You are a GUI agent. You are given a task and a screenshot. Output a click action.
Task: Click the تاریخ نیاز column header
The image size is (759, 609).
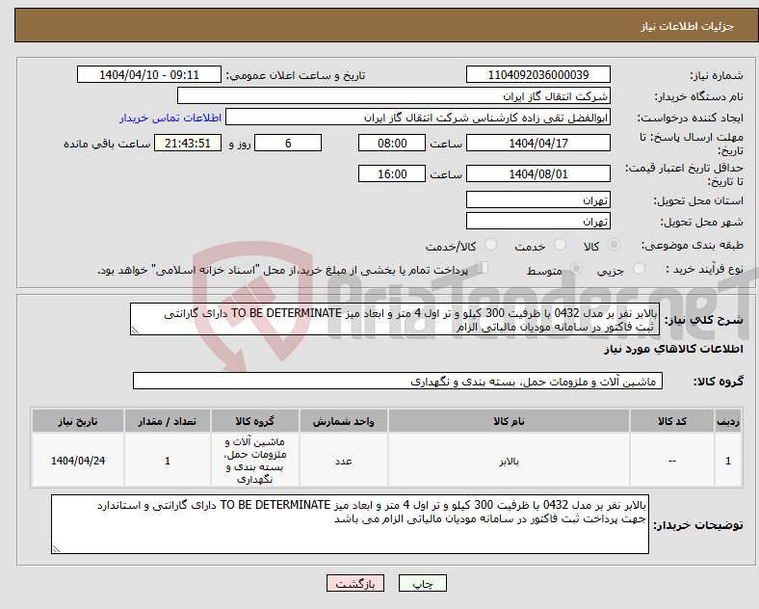point(78,421)
